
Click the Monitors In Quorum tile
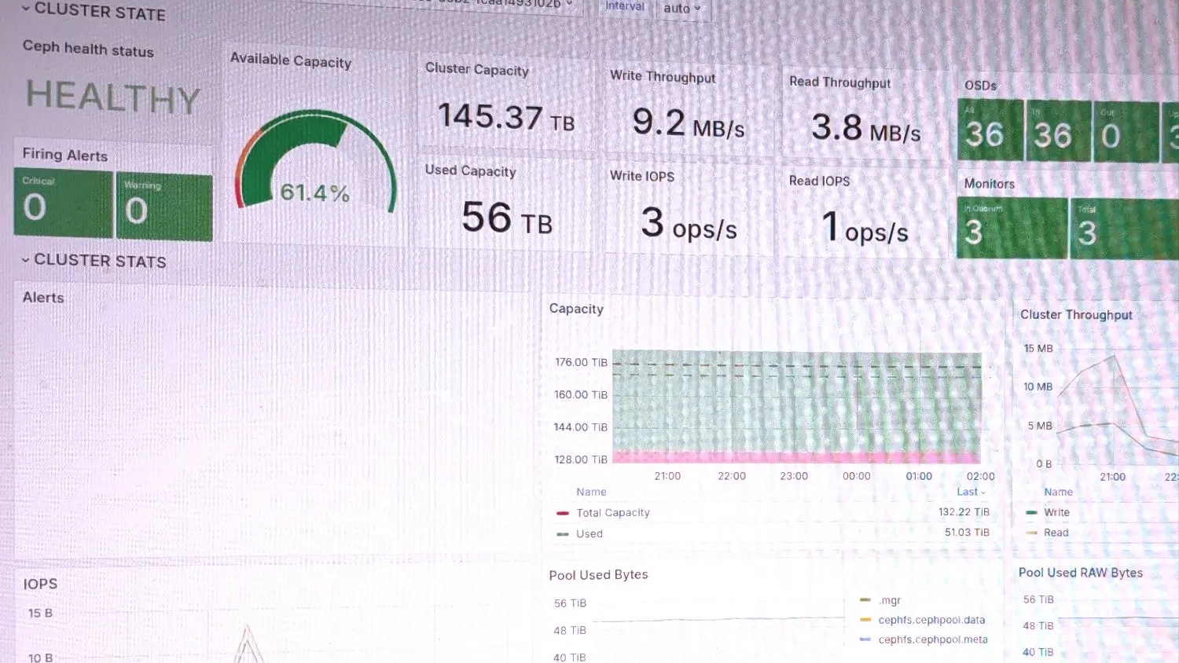click(x=1011, y=229)
